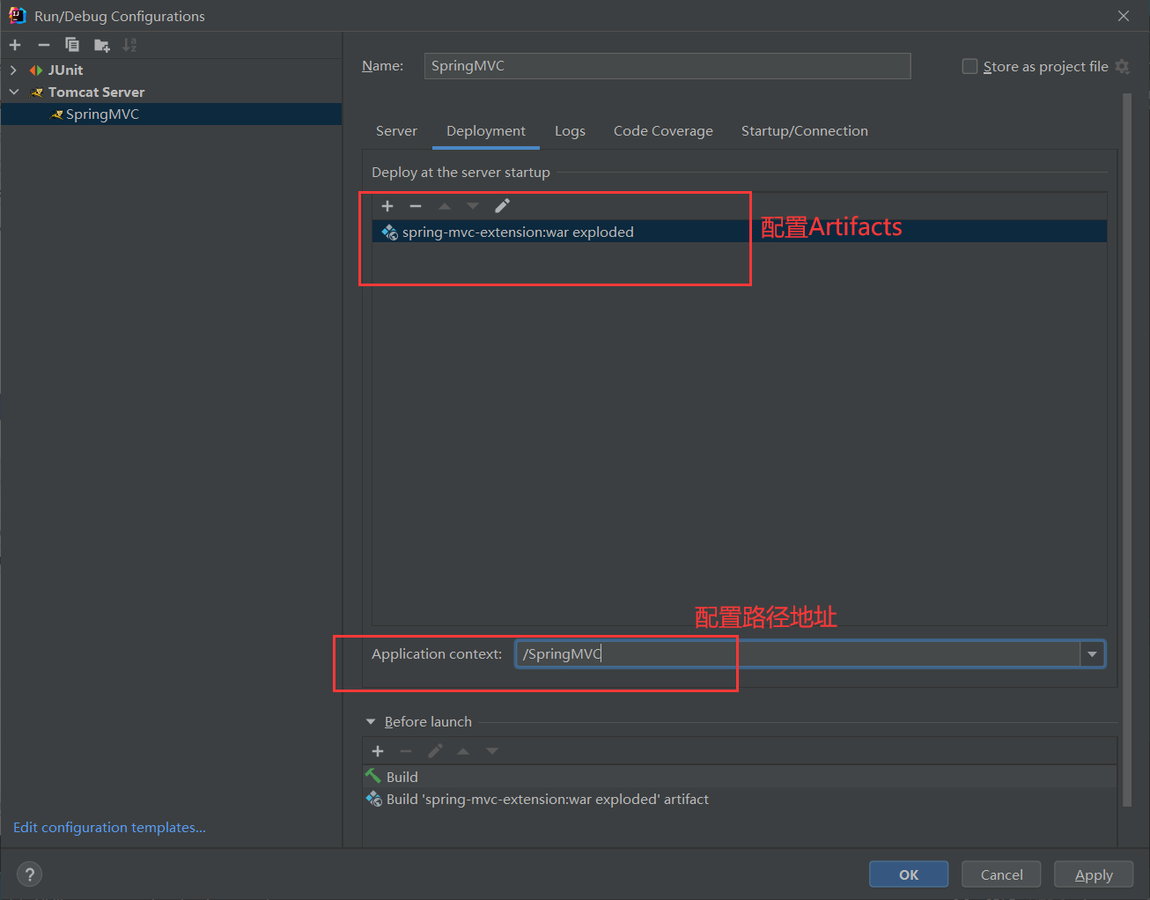The width and height of the screenshot is (1150, 900).
Task: Apply the configuration changes
Action: click(x=1094, y=874)
